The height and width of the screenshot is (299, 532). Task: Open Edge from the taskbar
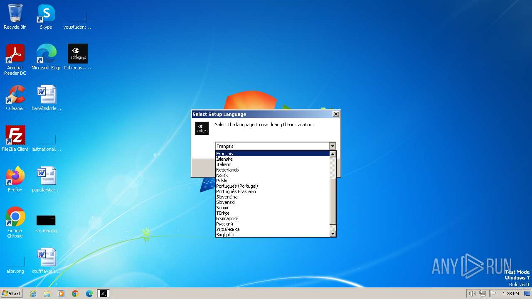pyautogui.click(x=89, y=294)
